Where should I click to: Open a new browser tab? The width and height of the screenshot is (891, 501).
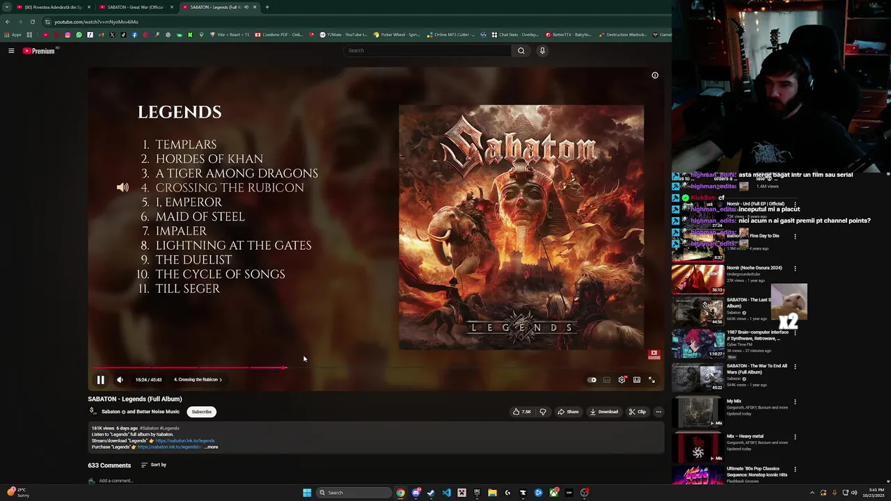[x=267, y=7]
